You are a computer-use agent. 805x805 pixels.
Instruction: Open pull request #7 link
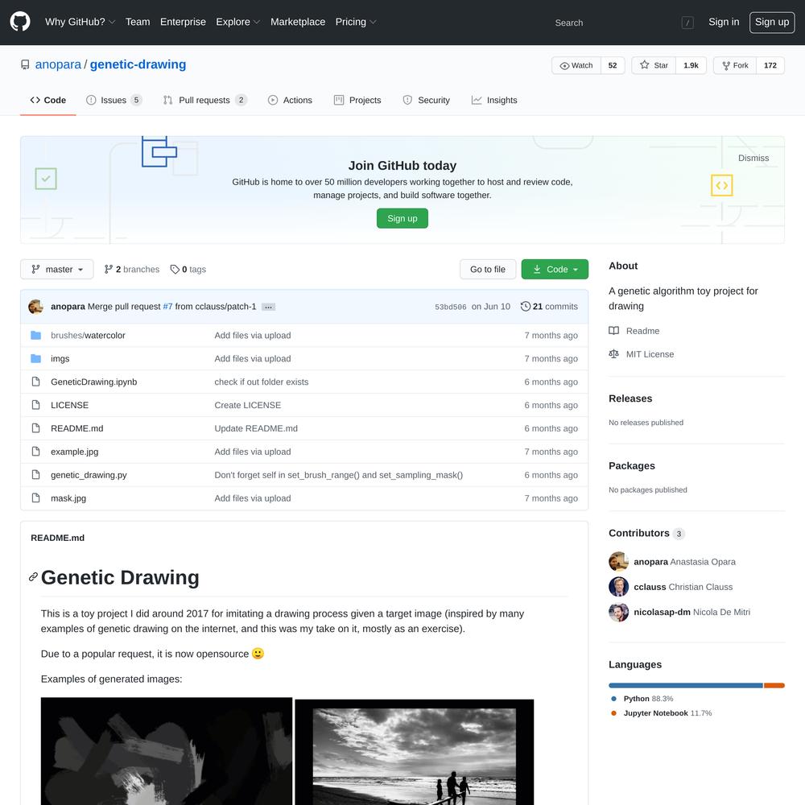pos(167,307)
